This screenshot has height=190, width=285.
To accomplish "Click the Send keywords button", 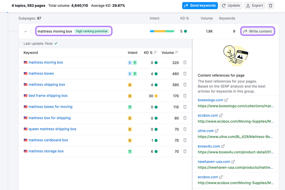I will pyautogui.click(x=200, y=6).
